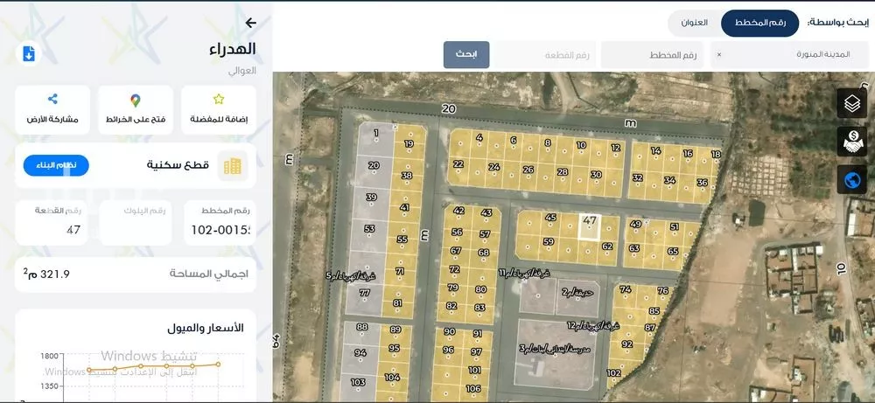Click the blue globe map icon
The image size is (875, 403).
coord(851,180)
